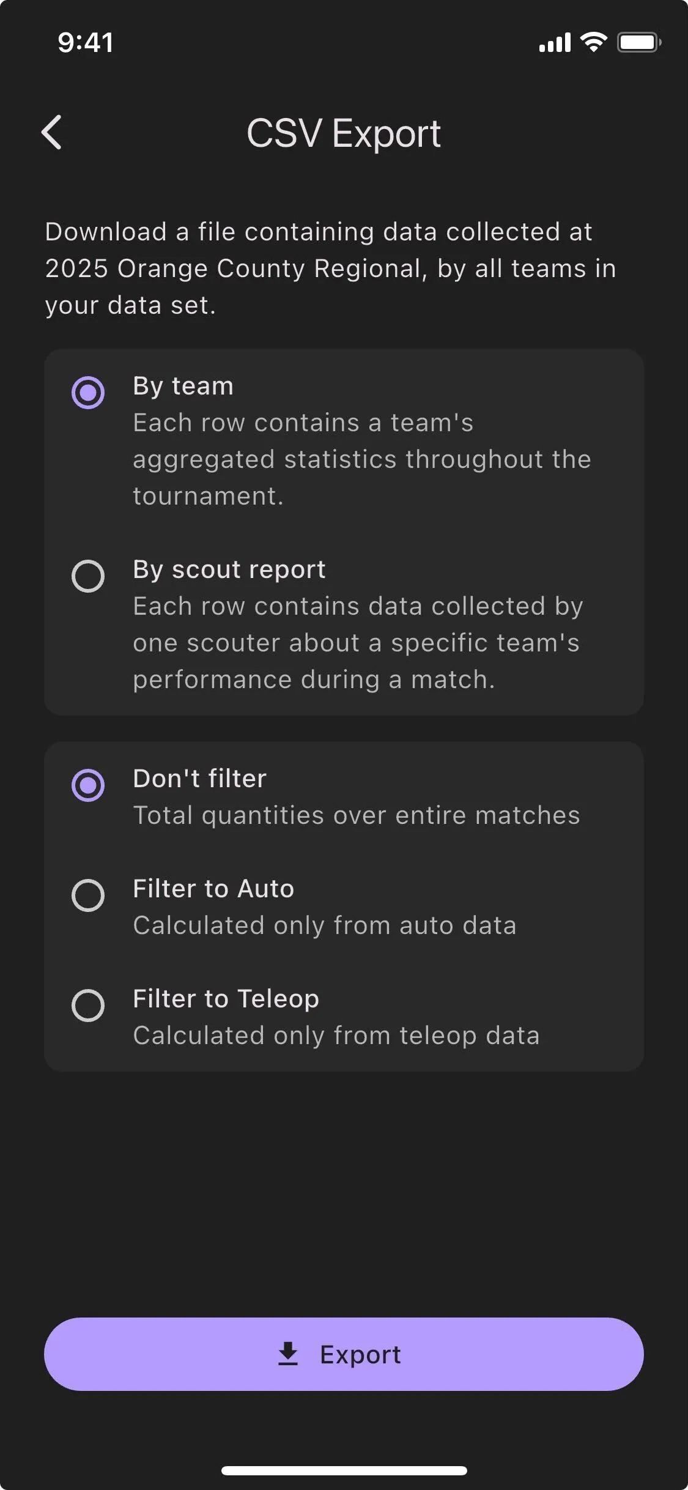Tap the CSV Export page title
Viewport: 688px width, 1490px height.
click(344, 133)
